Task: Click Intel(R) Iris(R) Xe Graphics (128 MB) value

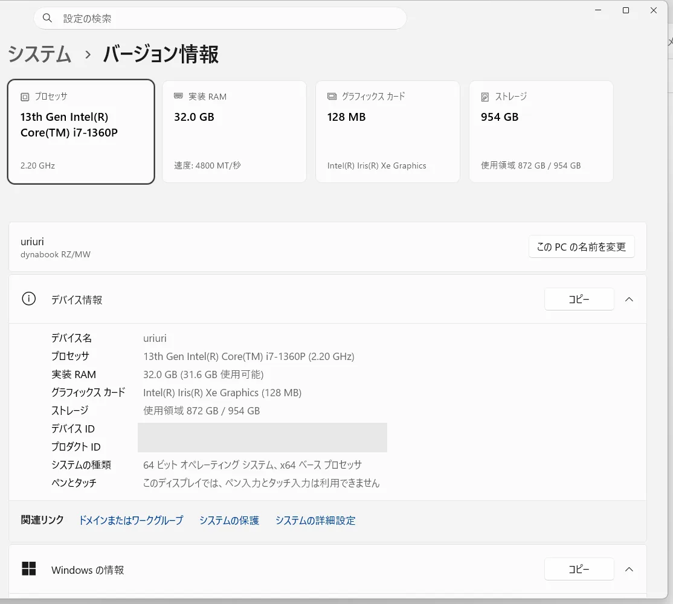Action: pos(222,393)
